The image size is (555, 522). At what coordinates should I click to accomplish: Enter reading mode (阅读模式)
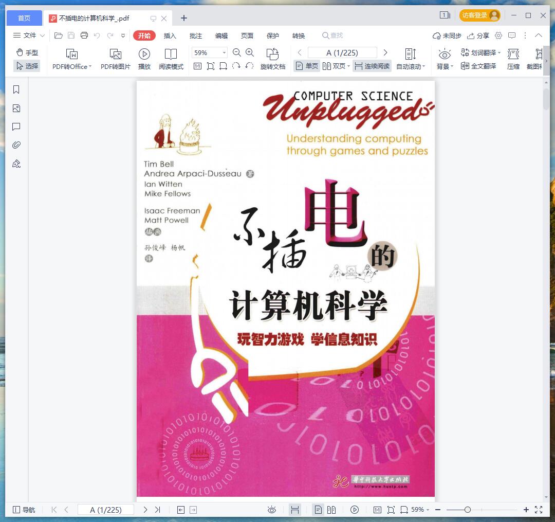pos(171,59)
